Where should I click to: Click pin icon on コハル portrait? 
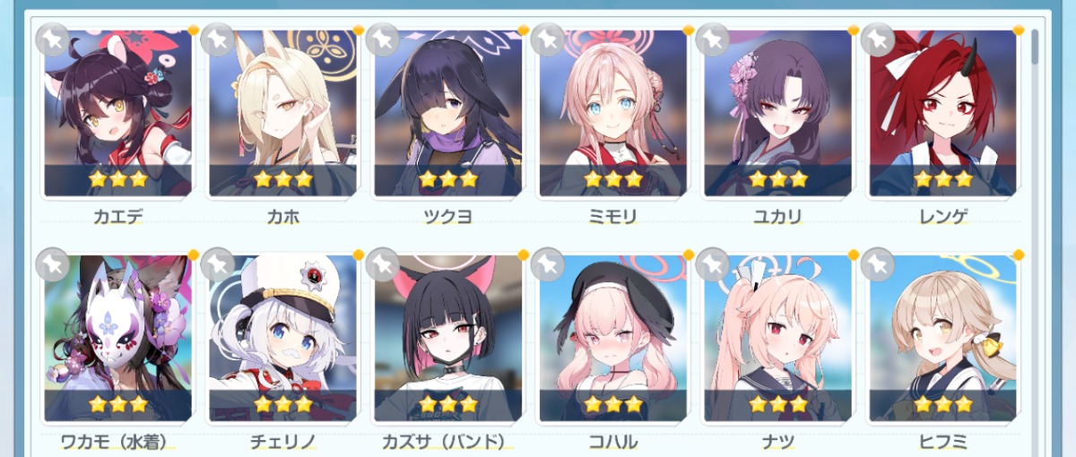click(547, 264)
